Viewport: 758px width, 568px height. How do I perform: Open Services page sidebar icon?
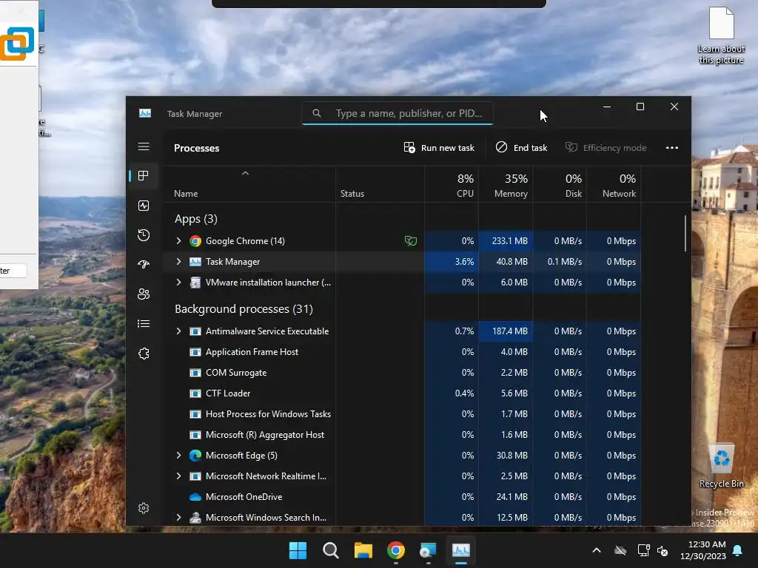pyautogui.click(x=144, y=354)
